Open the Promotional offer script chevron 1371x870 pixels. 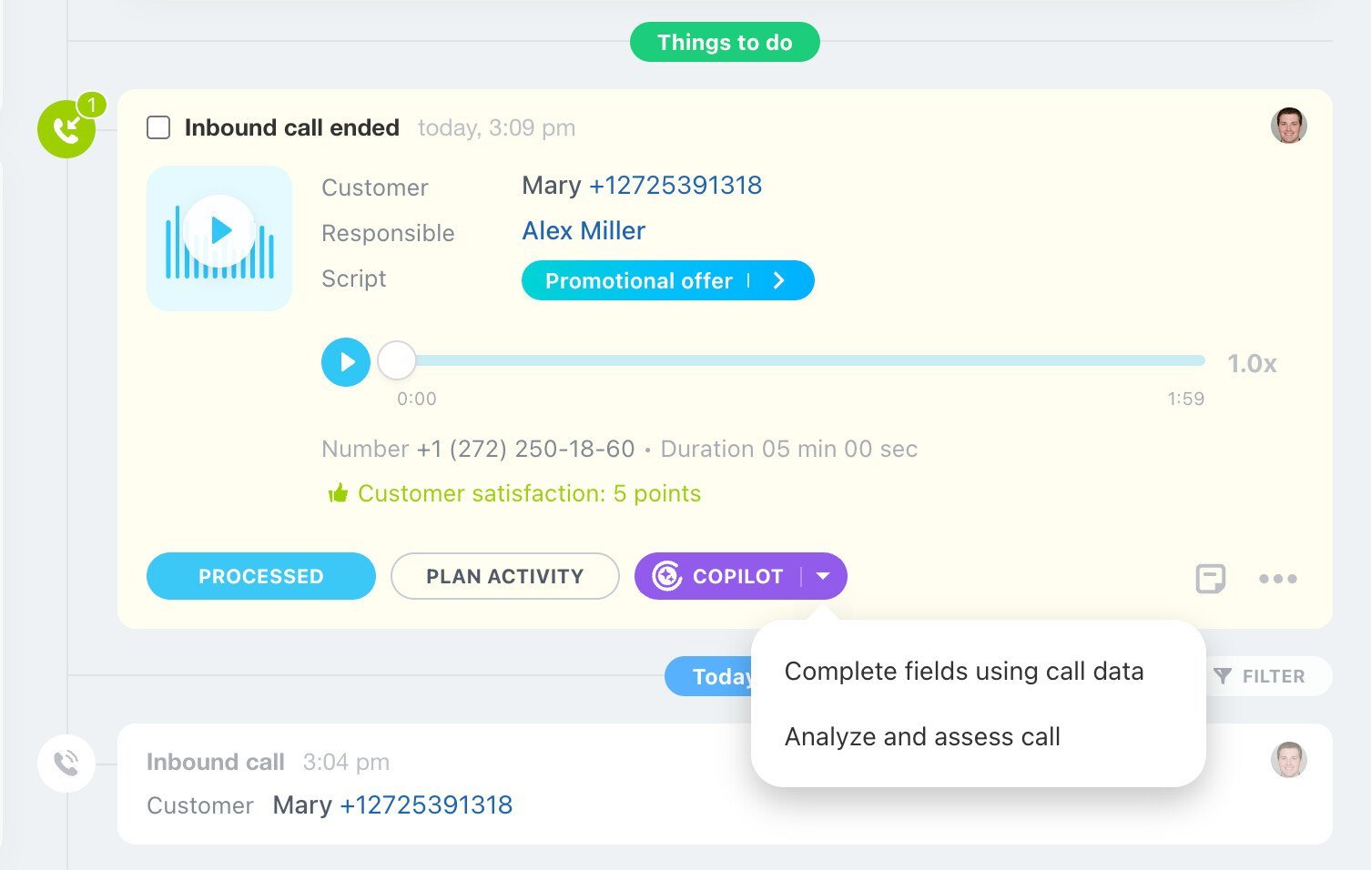pos(779,280)
